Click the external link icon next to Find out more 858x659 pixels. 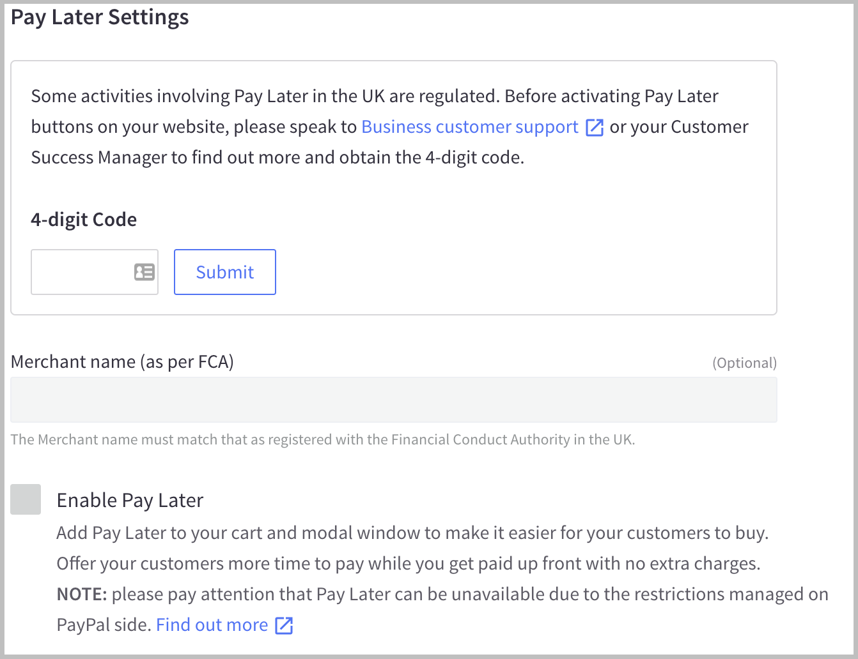[x=285, y=625]
